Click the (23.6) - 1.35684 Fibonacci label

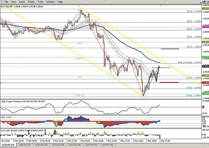click(194, 47)
